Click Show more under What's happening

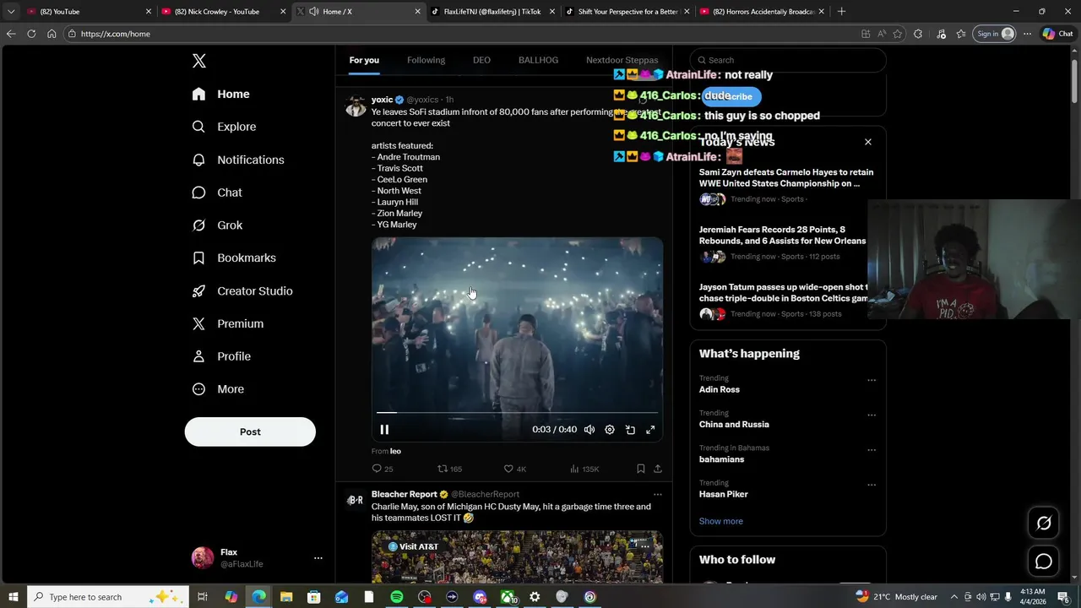(720, 521)
